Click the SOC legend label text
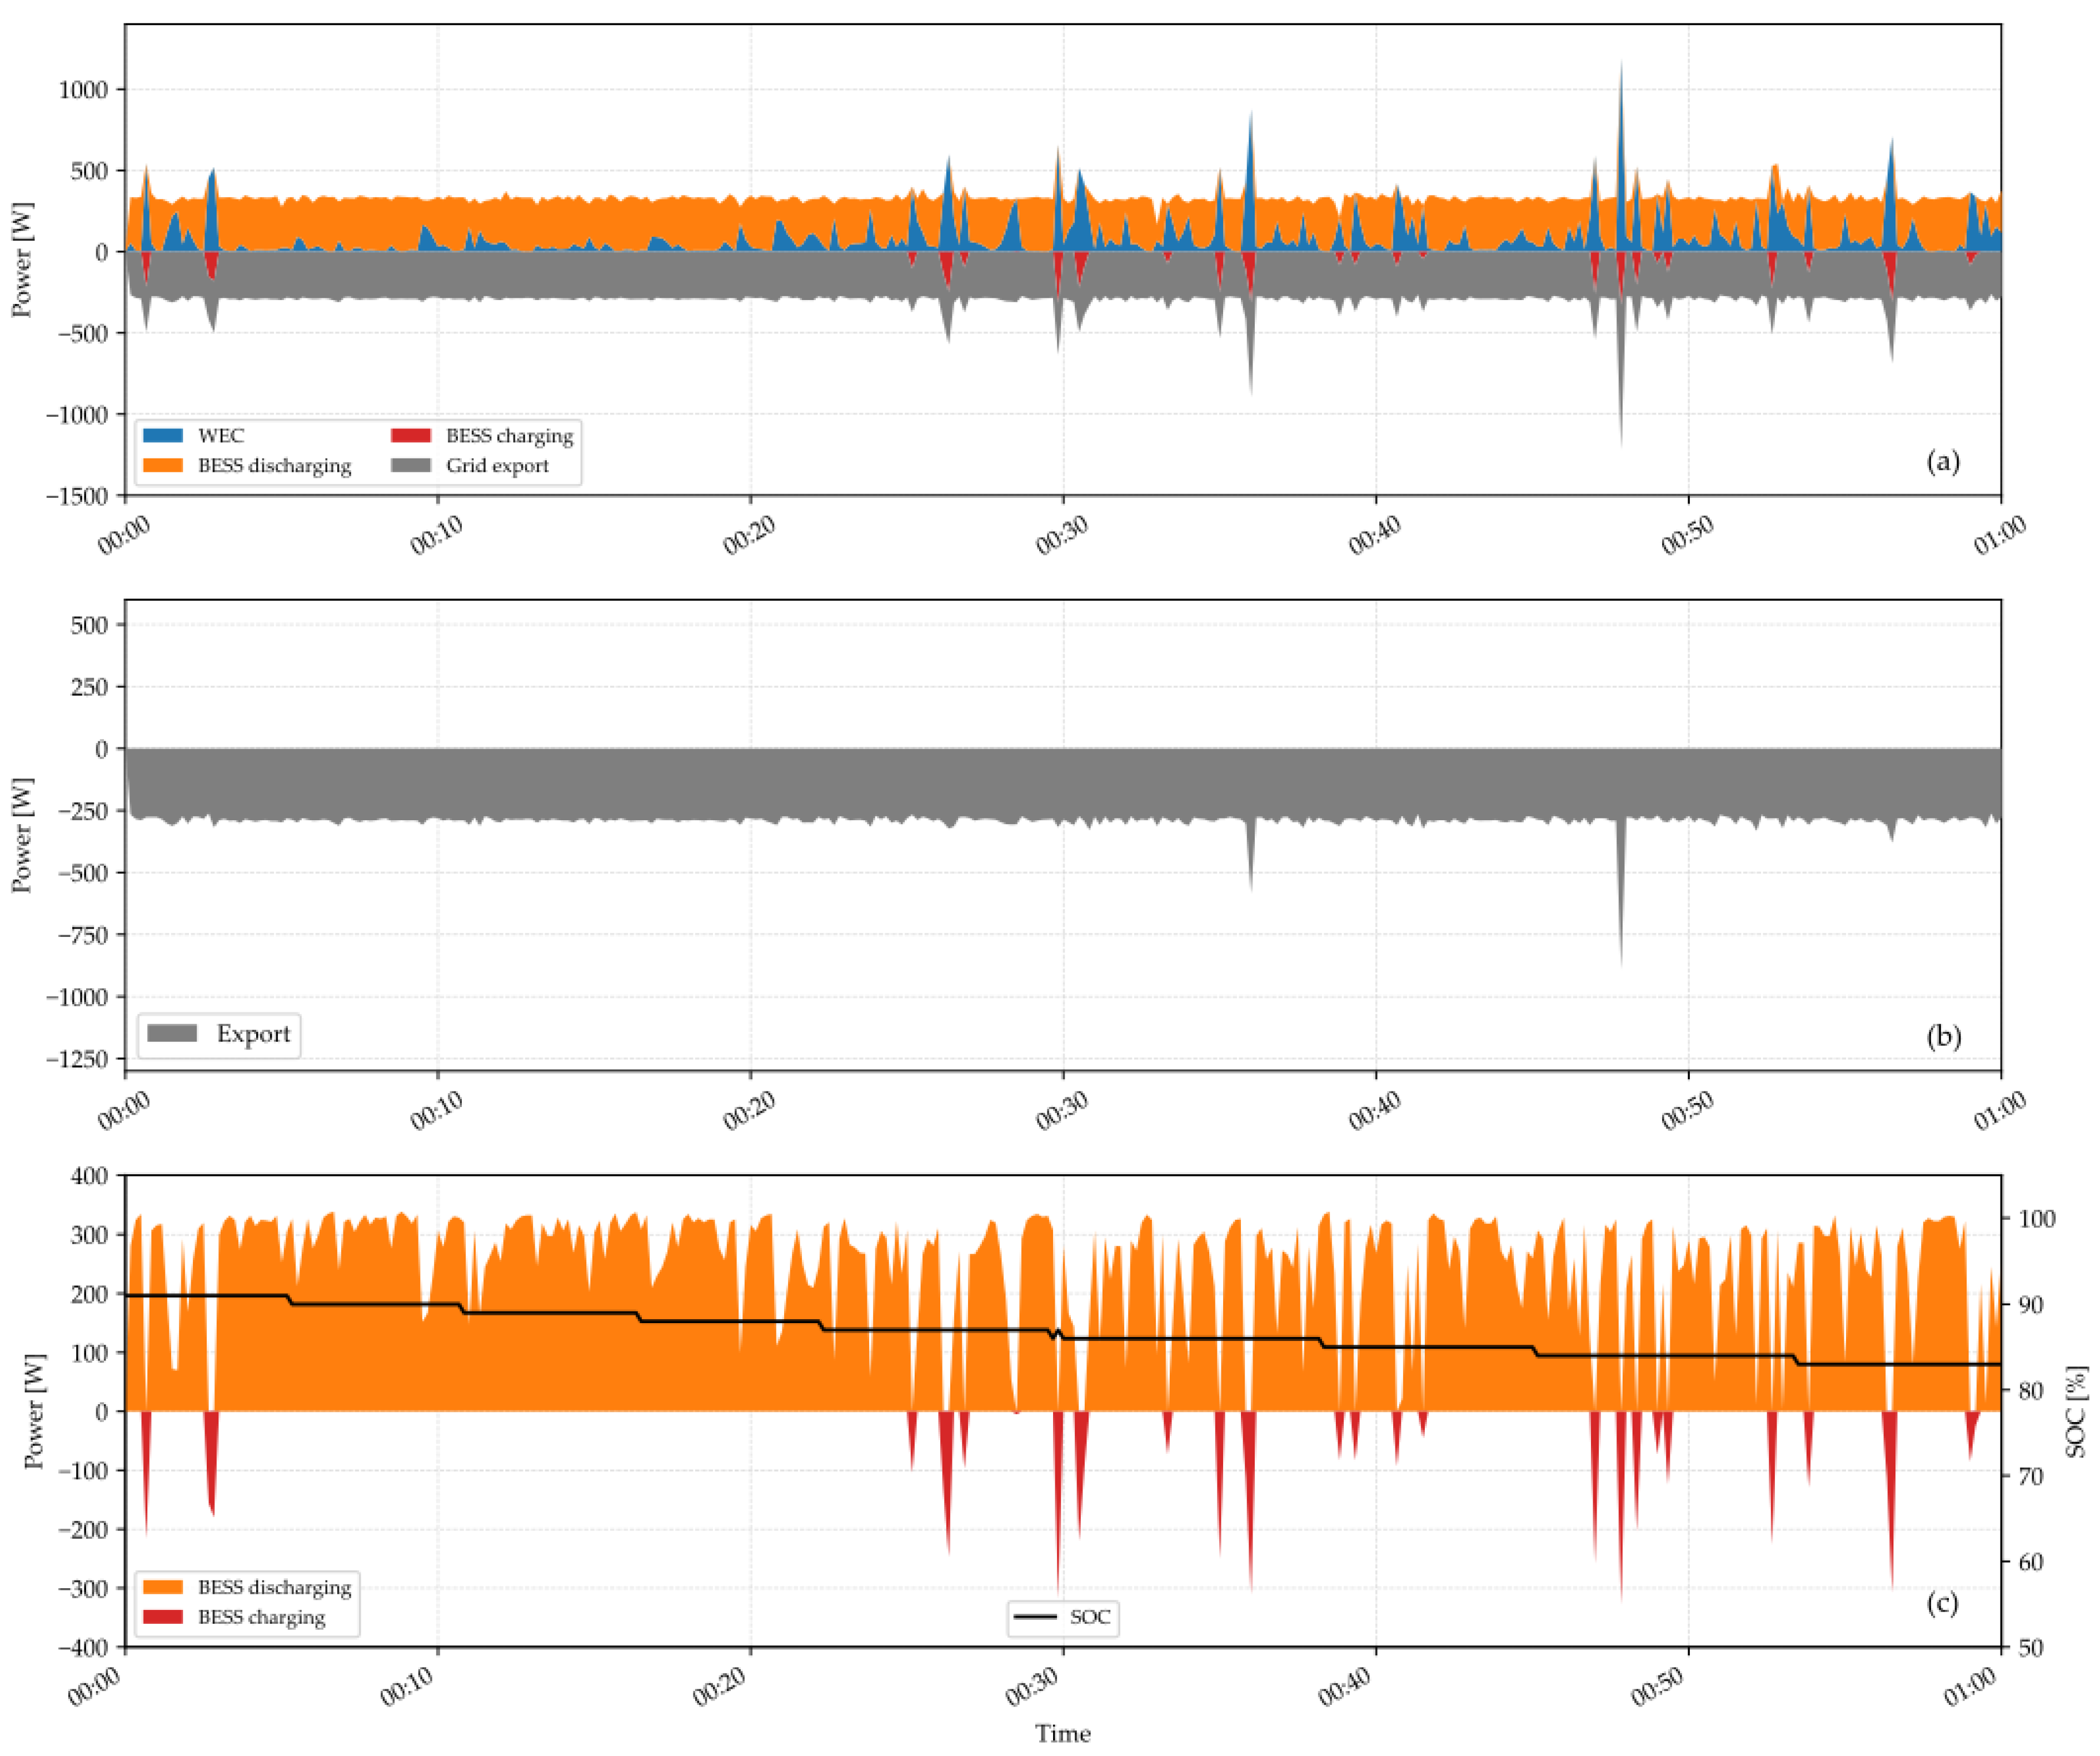This screenshot has width=2100, height=1756. tap(1090, 1617)
